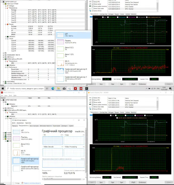Click the NVIDIA GeForce RTX 2080 Super tree icon
The height and width of the screenshot is (185, 174).
tap(5, 110)
